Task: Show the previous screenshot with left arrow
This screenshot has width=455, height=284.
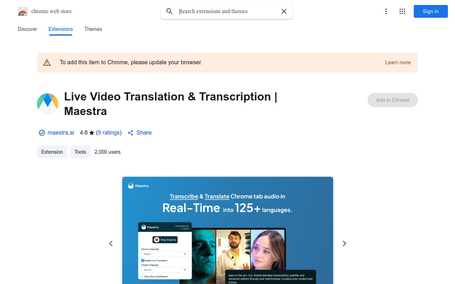Action: (111, 244)
